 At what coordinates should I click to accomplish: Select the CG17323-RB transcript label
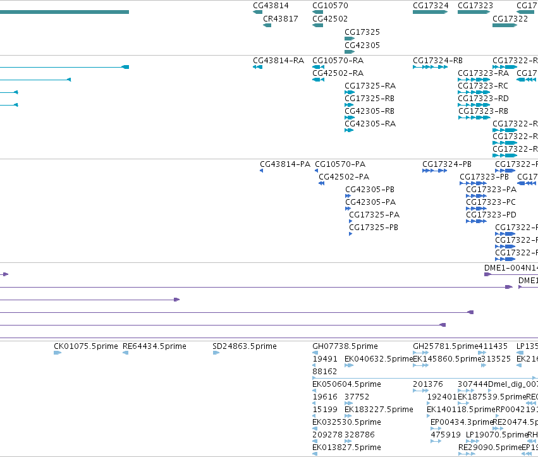click(483, 111)
